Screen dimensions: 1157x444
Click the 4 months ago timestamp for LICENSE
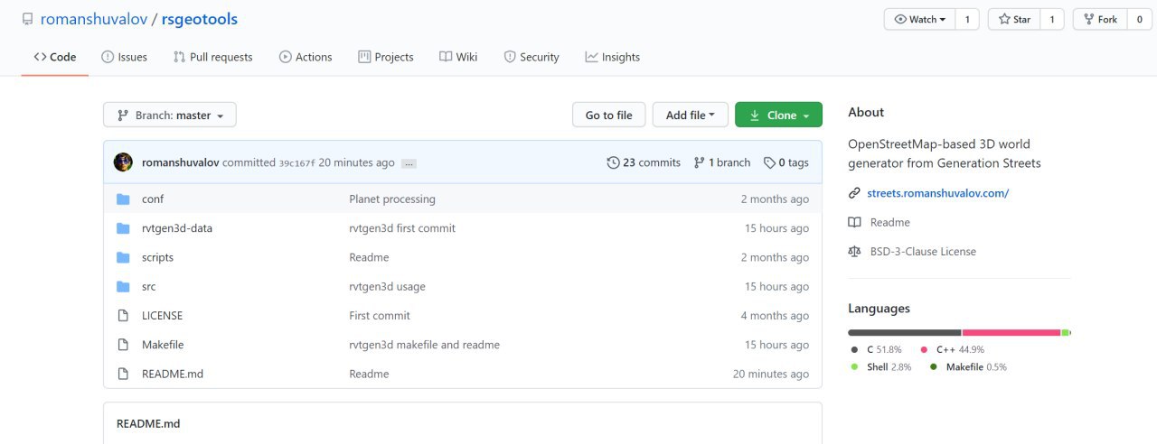coord(775,316)
